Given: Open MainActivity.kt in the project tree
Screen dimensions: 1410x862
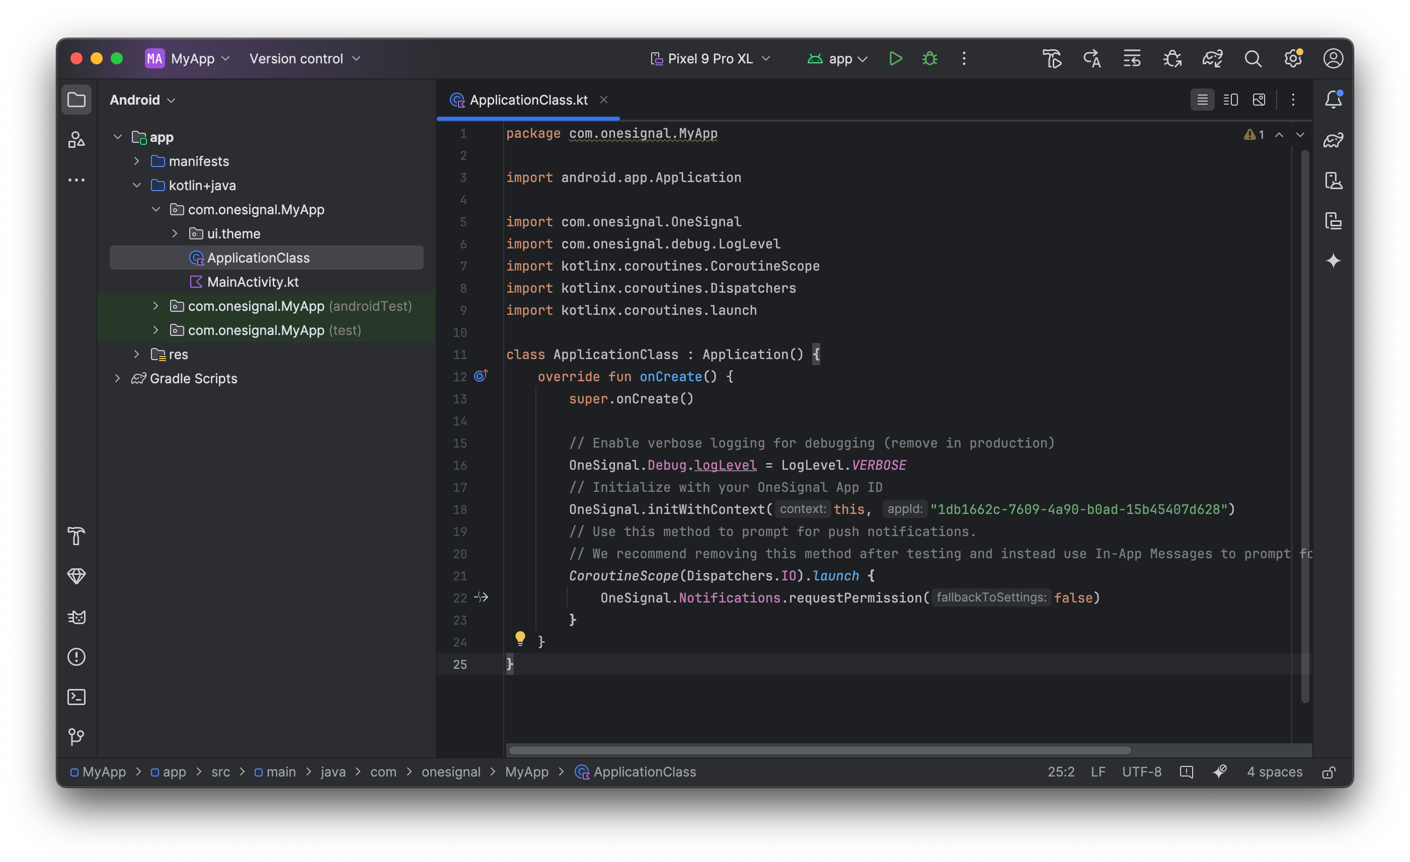Looking at the screenshot, I should [x=252, y=282].
